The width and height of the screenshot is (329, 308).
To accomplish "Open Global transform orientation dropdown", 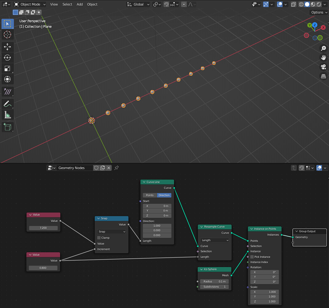I will click(138, 4).
